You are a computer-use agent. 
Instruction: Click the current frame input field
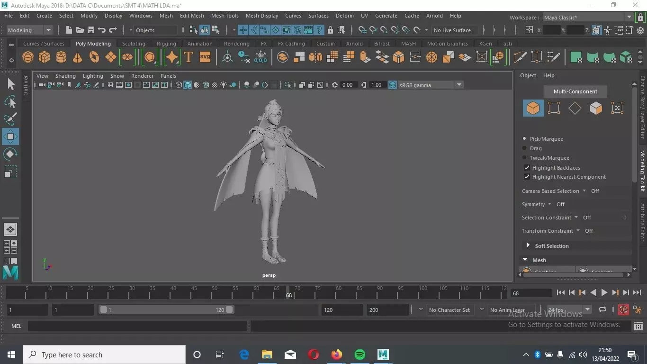[531, 293]
